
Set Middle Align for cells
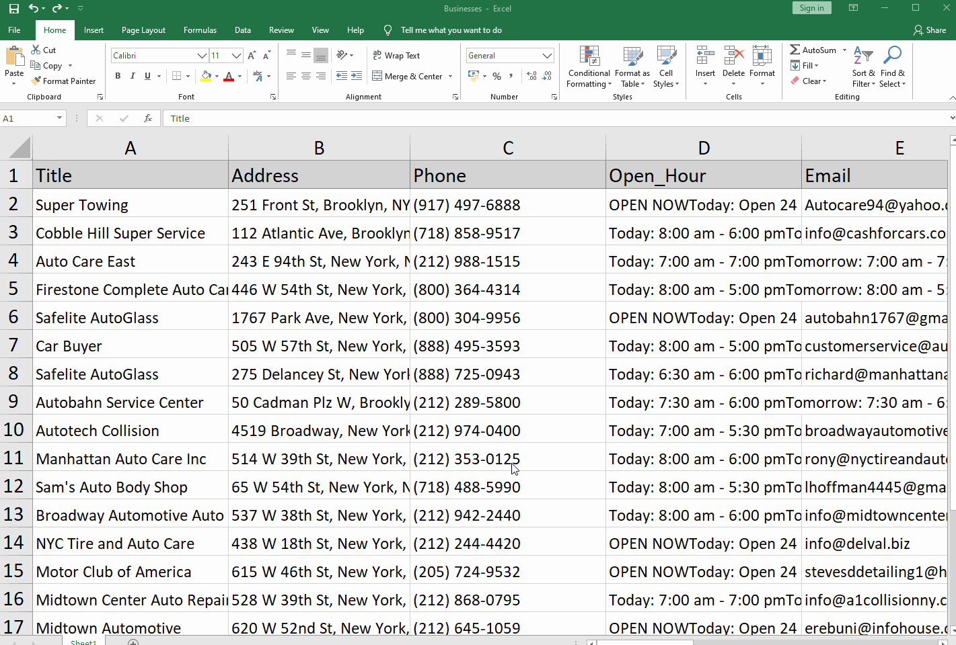point(306,55)
